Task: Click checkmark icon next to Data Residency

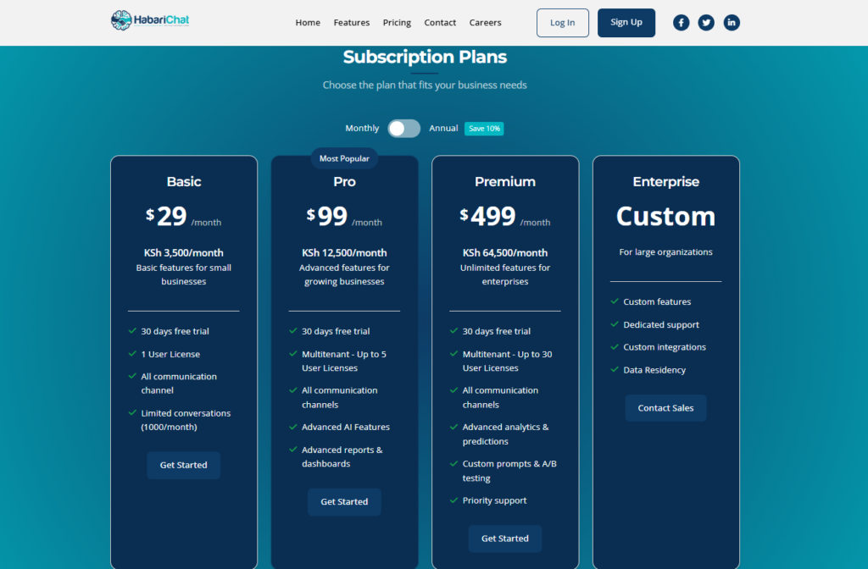Action: (x=615, y=370)
